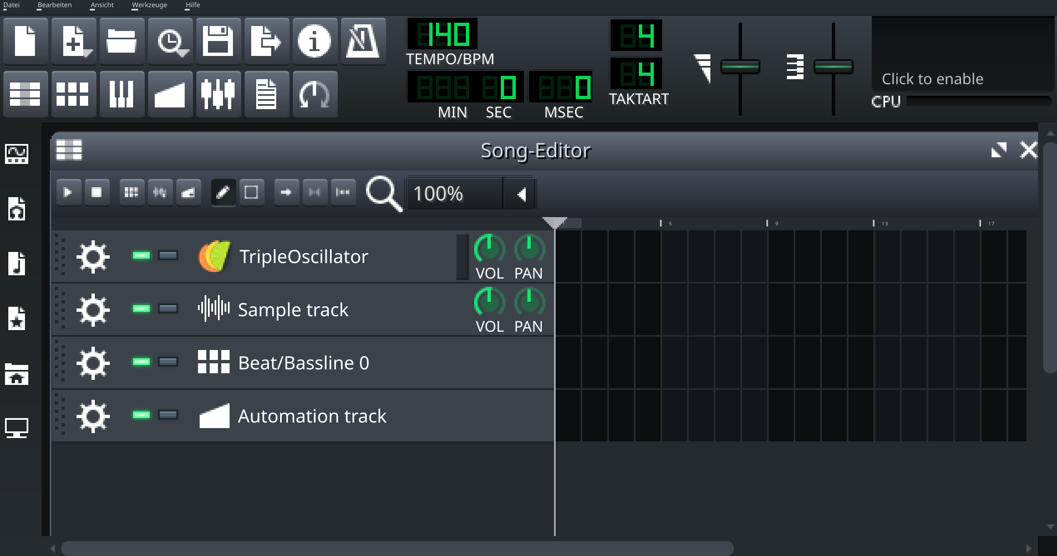This screenshot has height=556, width=1057.
Task: Add a sample track in Song-Editor
Action: (160, 193)
